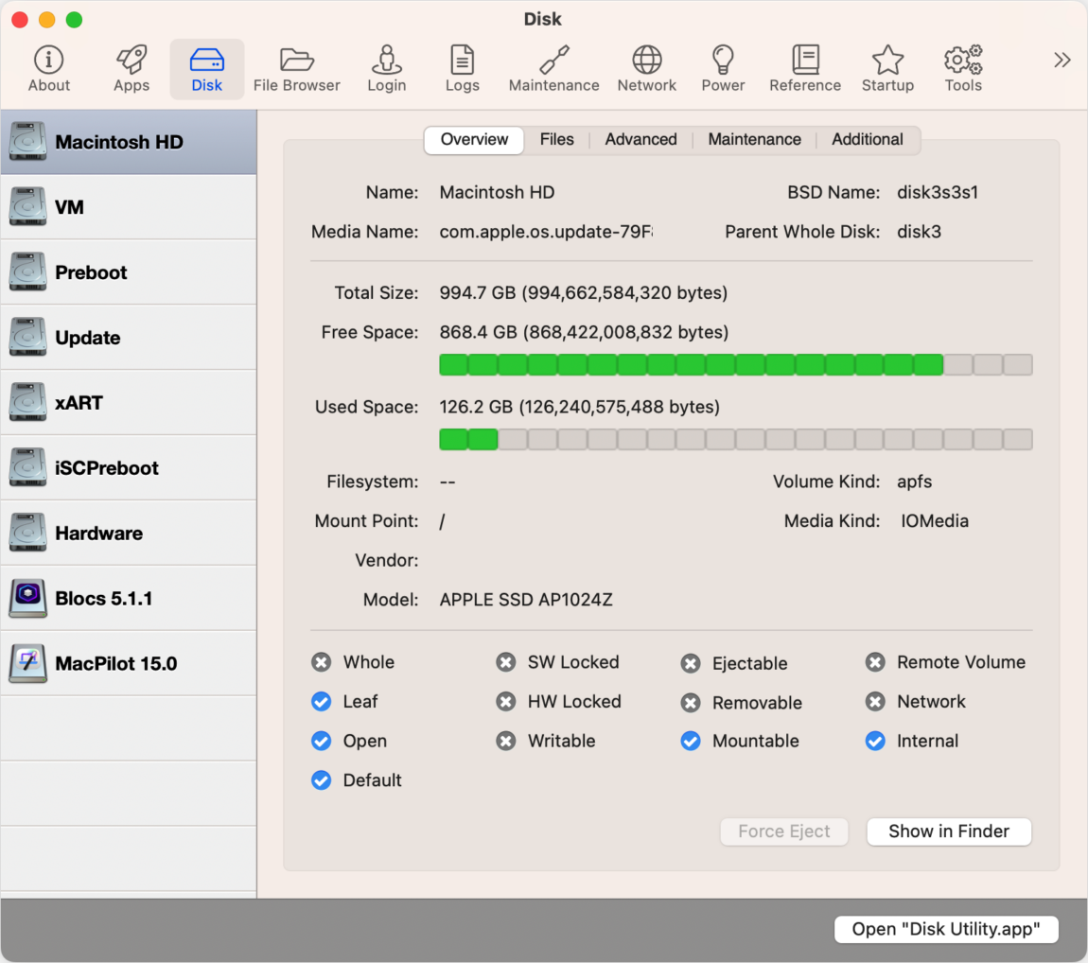Image resolution: width=1088 pixels, height=963 pixels.
Task: Click the HW Locked status indicator
Action: [x=506, y=702]
